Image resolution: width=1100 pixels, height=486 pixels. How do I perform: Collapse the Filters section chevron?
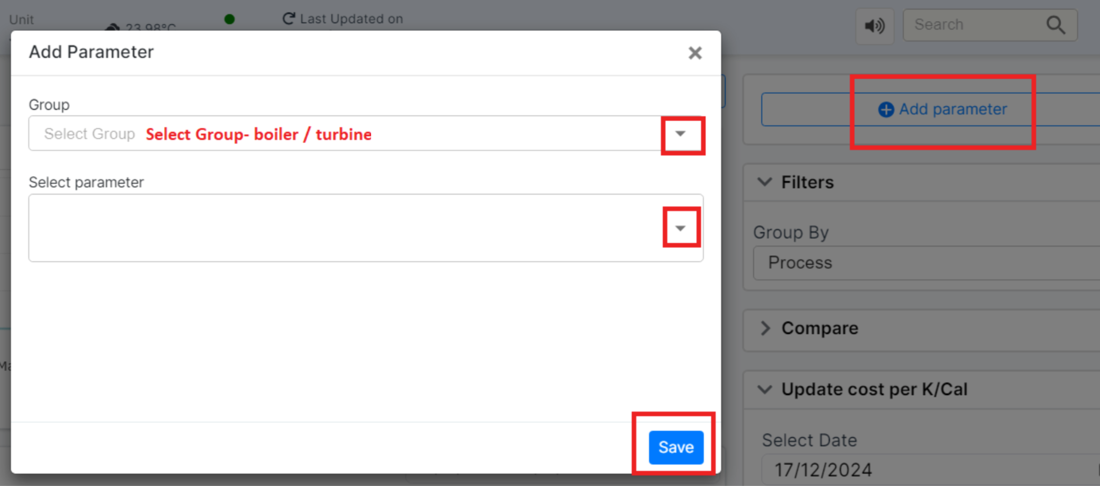tap(764, 182)
